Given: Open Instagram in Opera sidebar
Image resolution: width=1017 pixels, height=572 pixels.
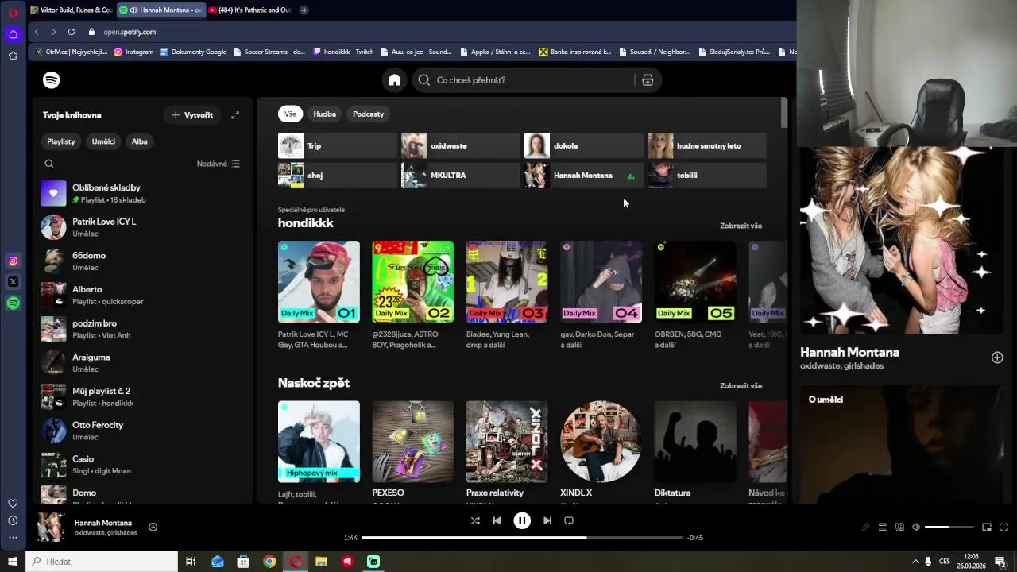Looking at the screenshot, I should point(13,261).
